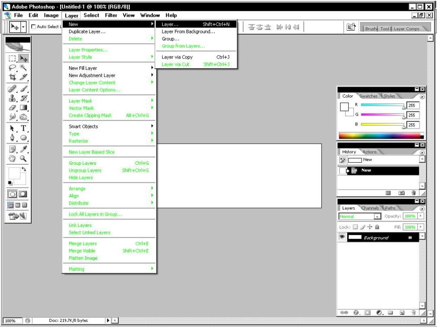Viewport: 437px width, 327px height.
Task: Select the History Brush tool
Action: point(23,98)
